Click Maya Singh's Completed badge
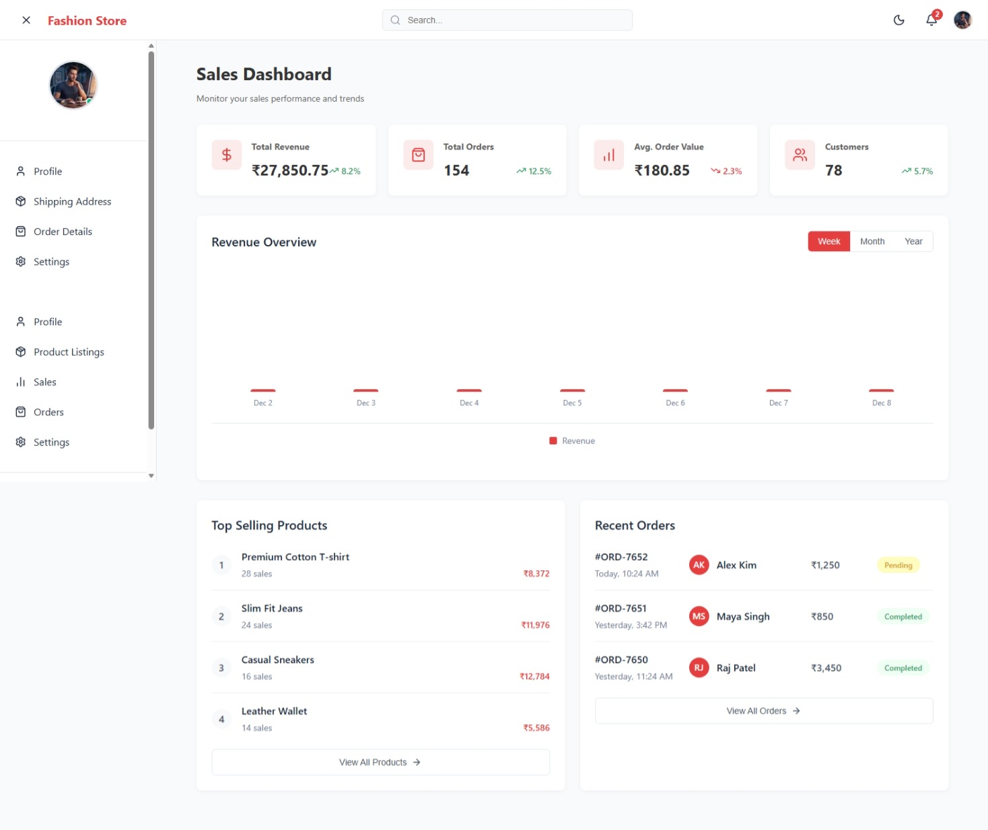The image size is (988, 830). click(x=903, y=617)
